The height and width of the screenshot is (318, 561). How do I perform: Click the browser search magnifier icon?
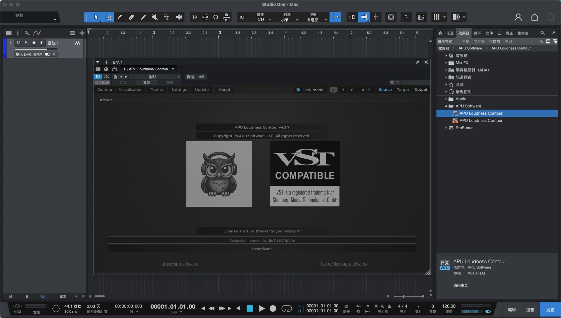(542, 33)
